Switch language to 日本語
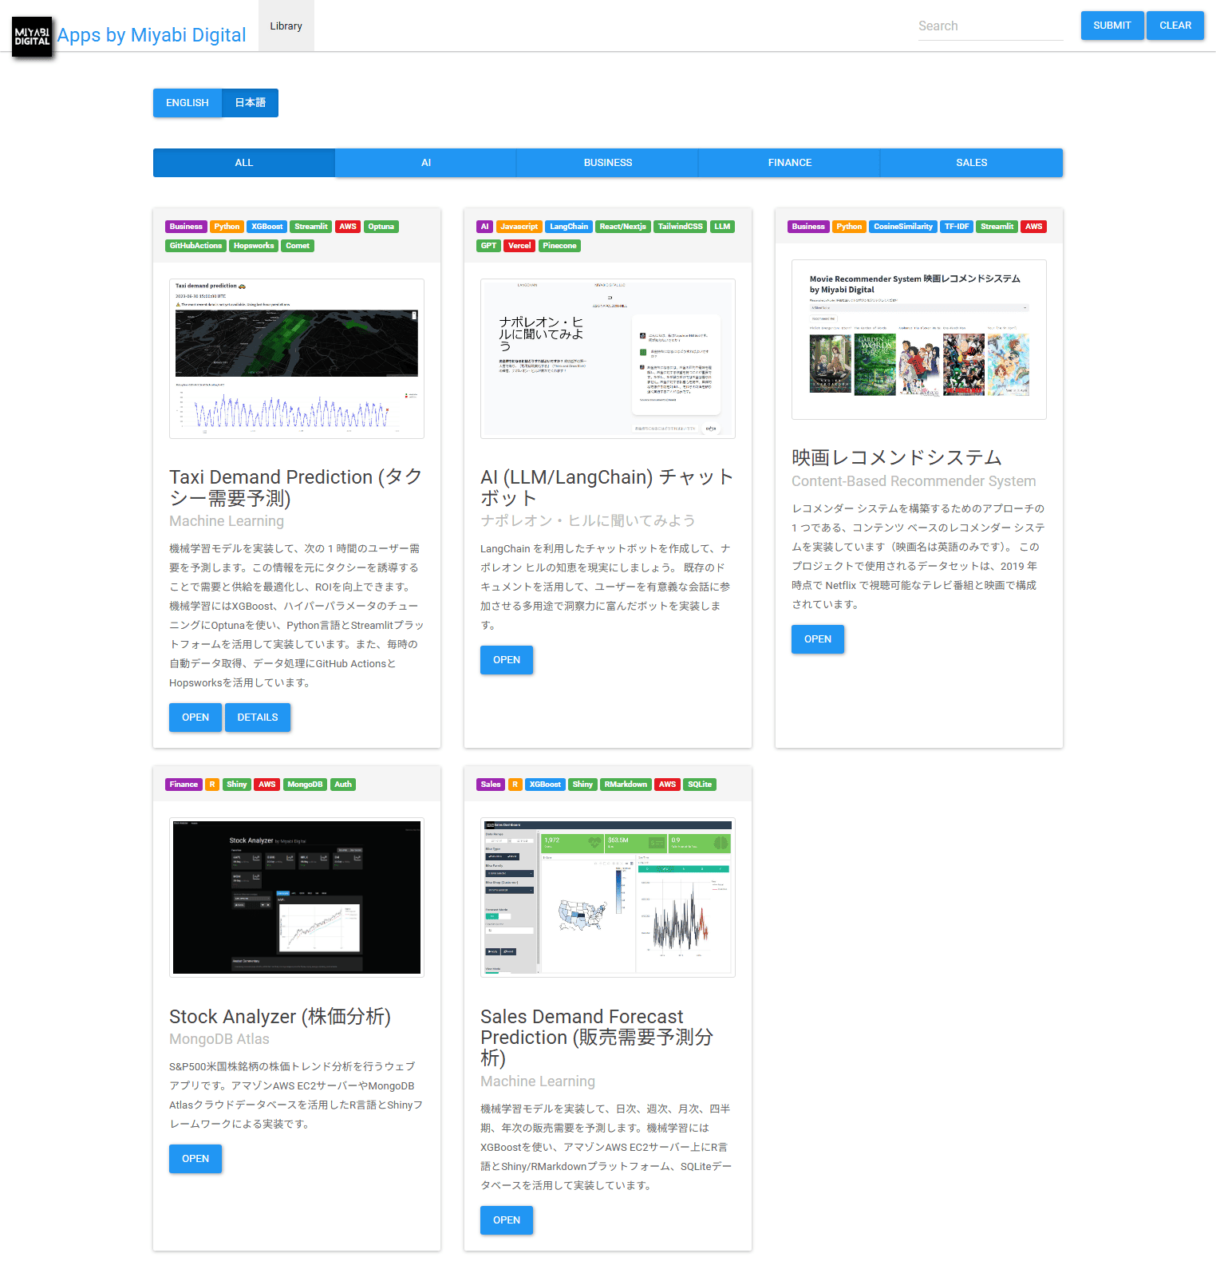This screenshot has width=1216, height=1269. tap(250, 103)
